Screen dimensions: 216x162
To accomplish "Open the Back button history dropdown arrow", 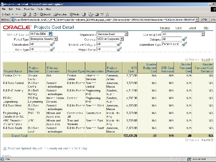I will point(13,14).
